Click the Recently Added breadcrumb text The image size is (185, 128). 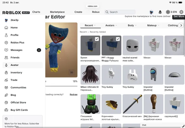98,32
